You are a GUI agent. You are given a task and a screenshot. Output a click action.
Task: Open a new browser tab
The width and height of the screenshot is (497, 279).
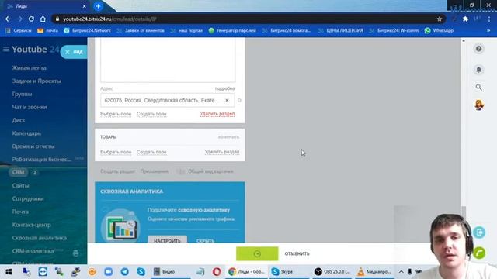pos(99,6)
